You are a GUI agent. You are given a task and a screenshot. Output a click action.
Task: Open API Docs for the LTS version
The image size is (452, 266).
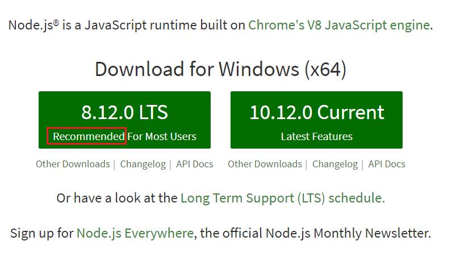[x=195, y=164]
